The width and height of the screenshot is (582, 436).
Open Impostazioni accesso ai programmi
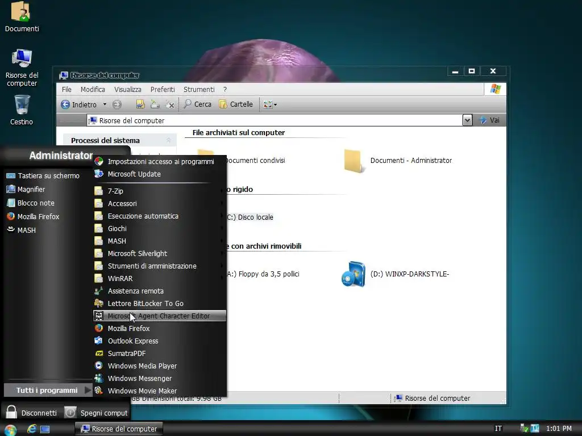[x=159, y=162]
